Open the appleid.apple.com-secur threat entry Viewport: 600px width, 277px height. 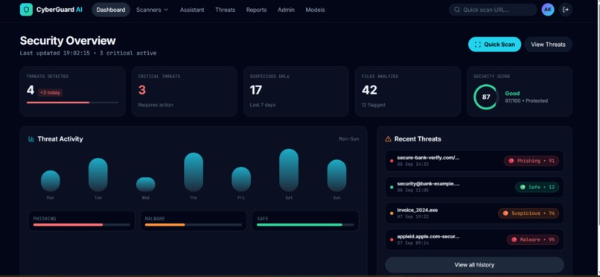pyautogui.click(x=474, y=240)
